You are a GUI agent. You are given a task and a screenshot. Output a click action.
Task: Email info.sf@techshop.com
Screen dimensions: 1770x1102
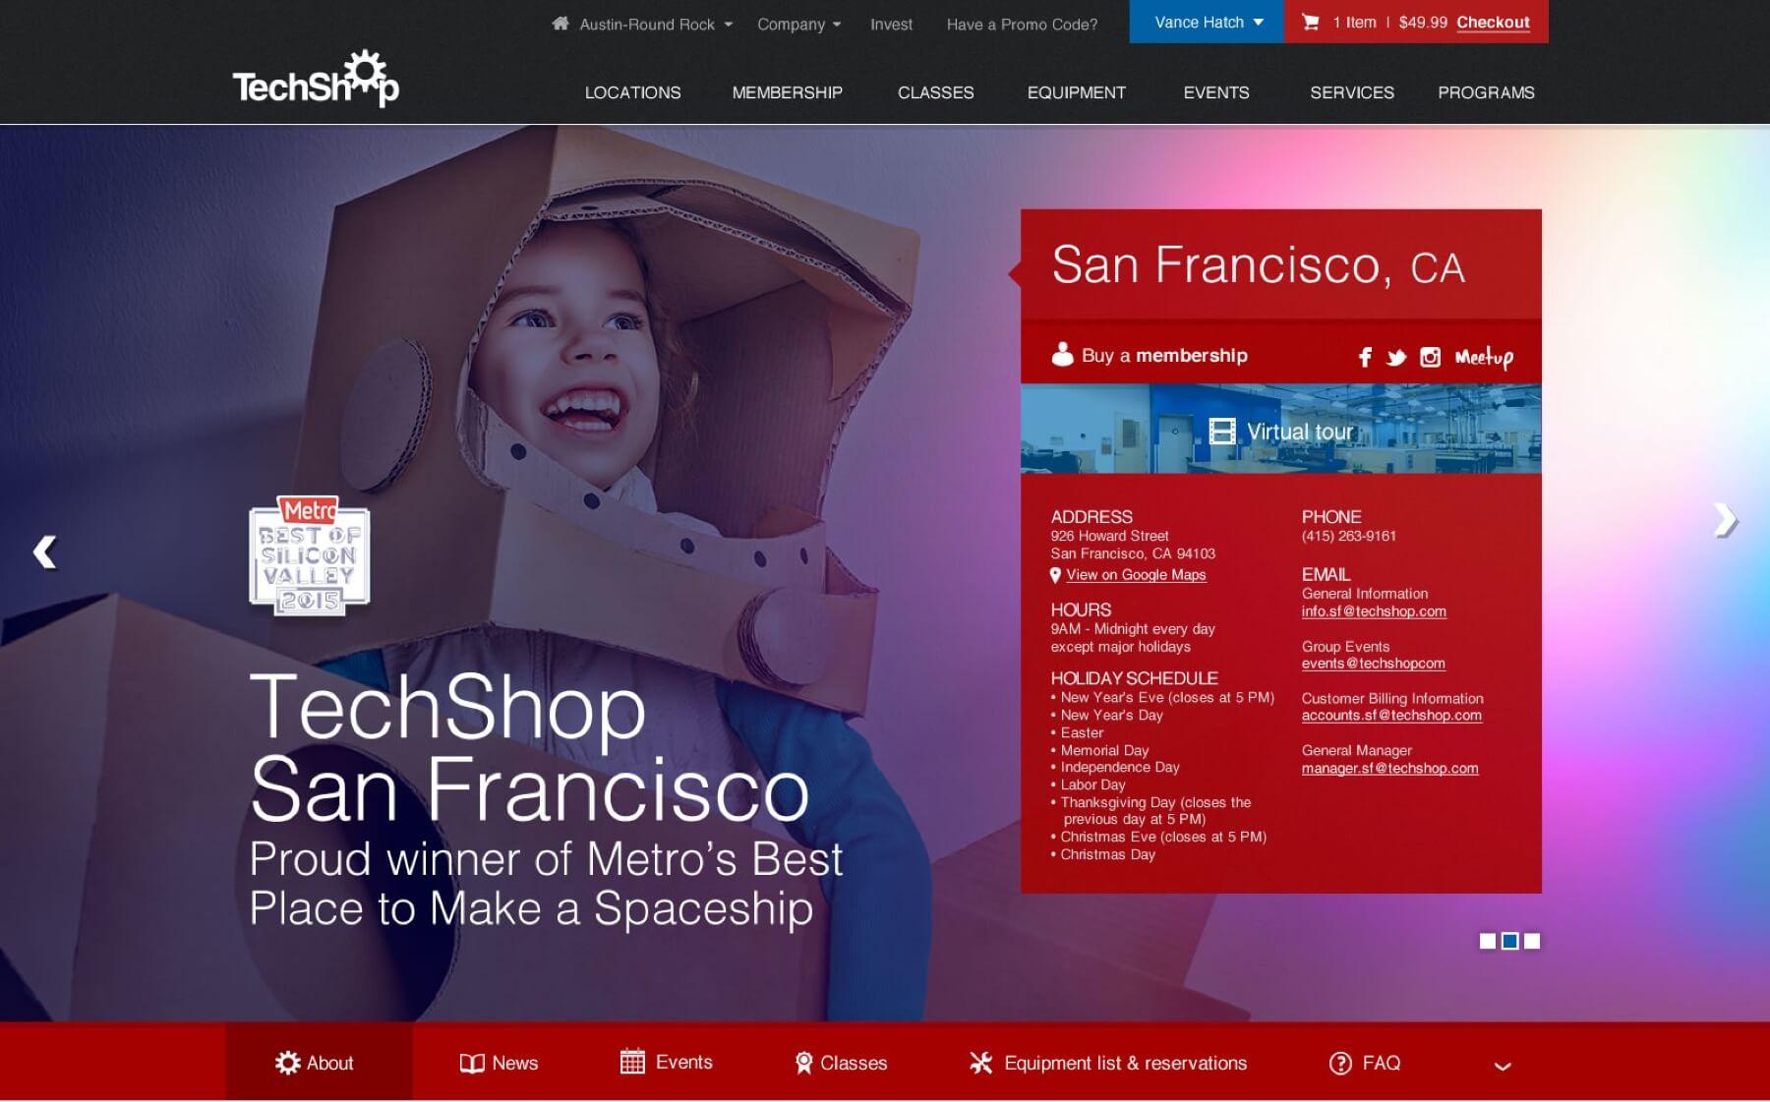point(1374,611)
